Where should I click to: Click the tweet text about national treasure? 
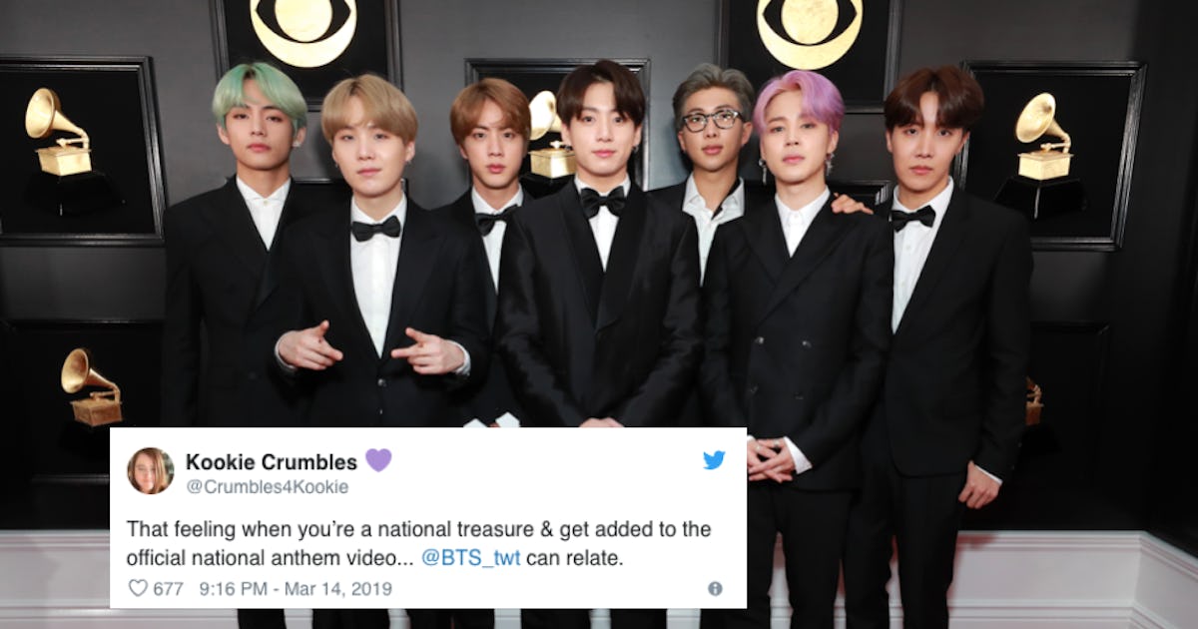(x=418, y=543)
